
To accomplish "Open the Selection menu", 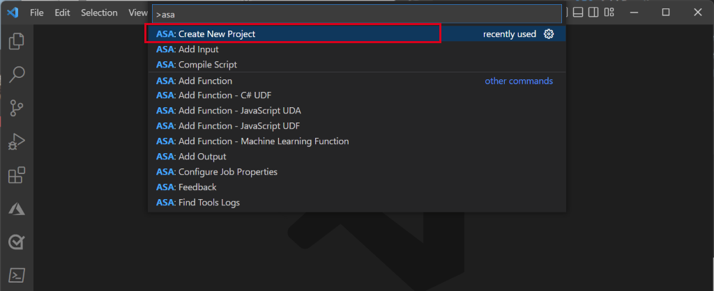I will [99, 13].
